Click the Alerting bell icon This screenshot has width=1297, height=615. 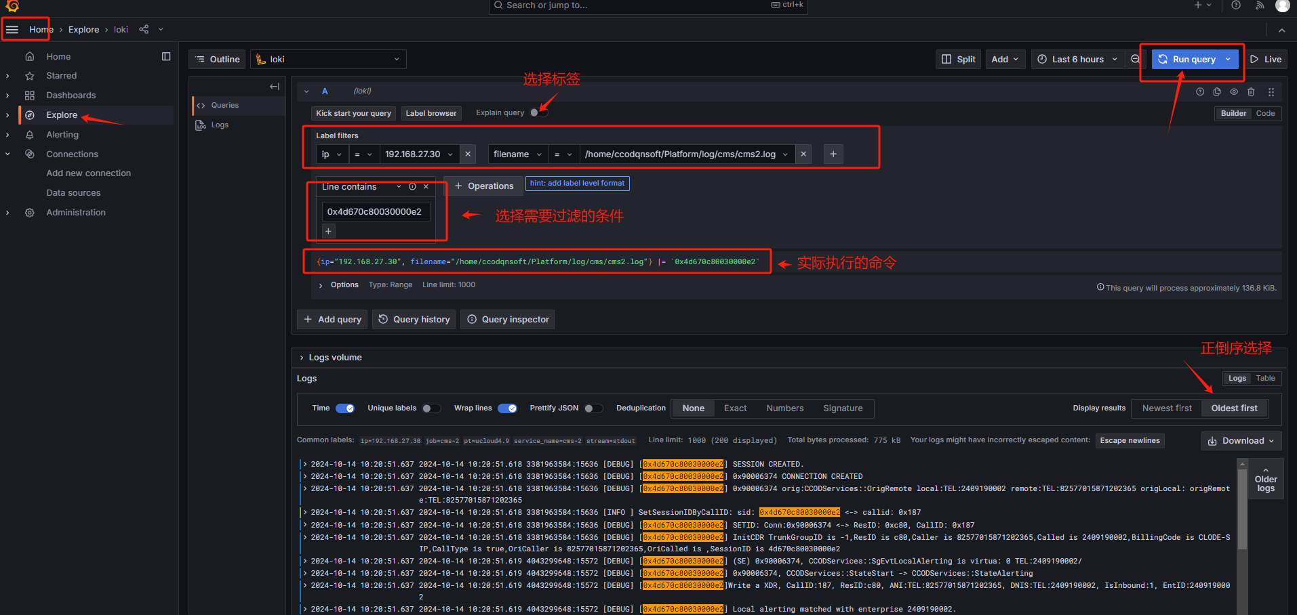pyautogui.click(x=30, y=135)
